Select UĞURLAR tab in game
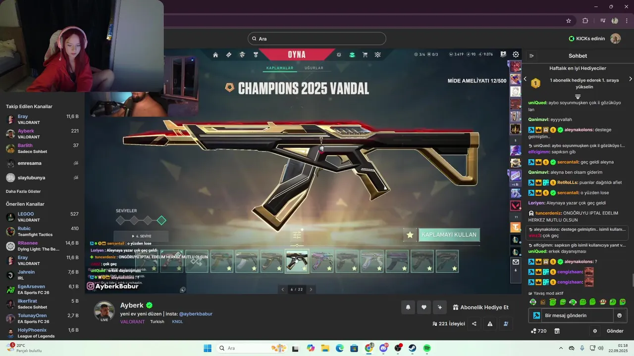Viewport: 634px width, 356px height. (x=314, y=68)
